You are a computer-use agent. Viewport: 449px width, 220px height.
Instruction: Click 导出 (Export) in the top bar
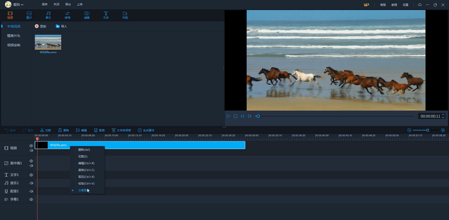pyautogui.click(x=68, y=4)
